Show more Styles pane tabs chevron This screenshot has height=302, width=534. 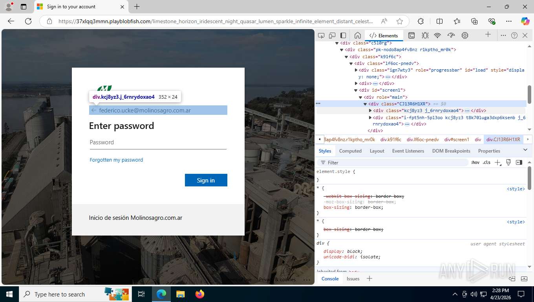(x=525, y=150)
